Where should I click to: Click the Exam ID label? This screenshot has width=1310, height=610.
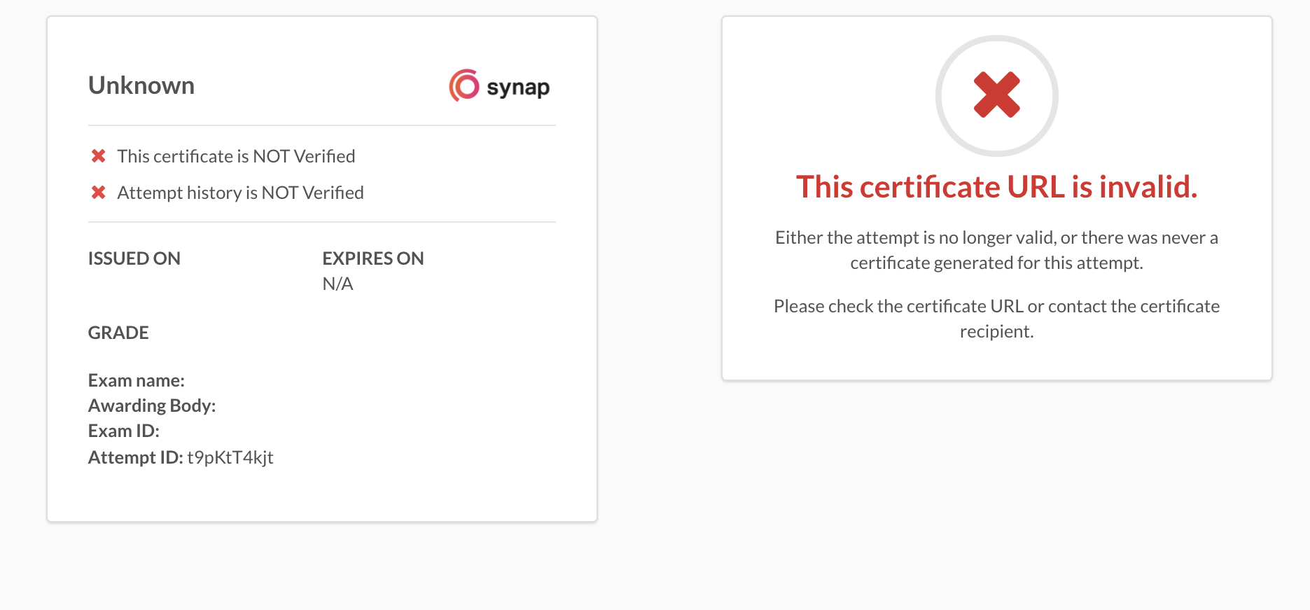point(124,431)
